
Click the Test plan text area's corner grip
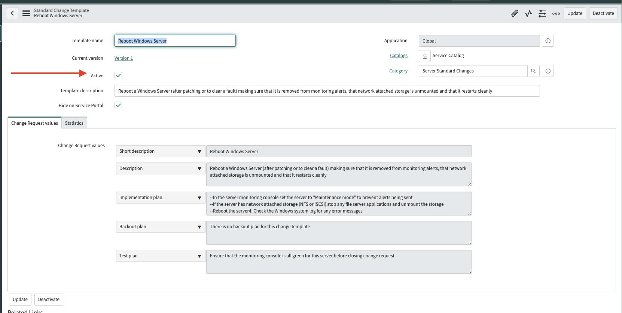click(x=470, y=272)
